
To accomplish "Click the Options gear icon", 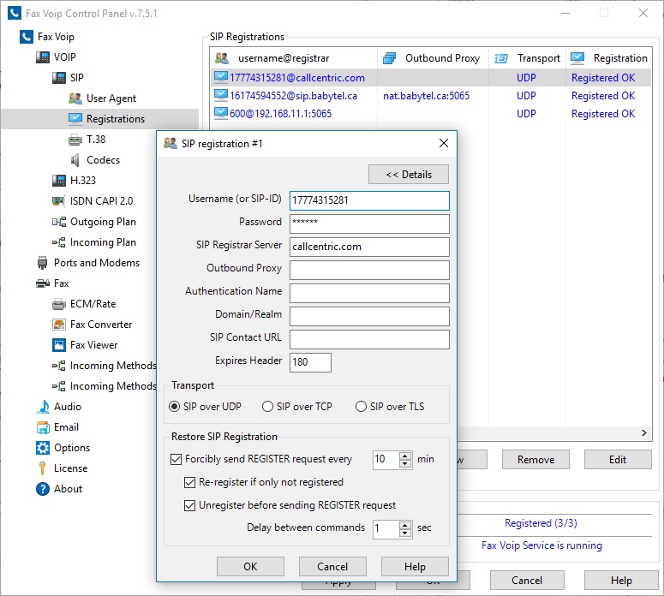I will pyautogui.click(x=42, y=448).
